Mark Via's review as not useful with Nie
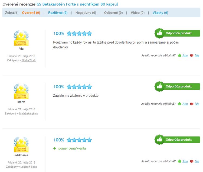203x172 pixels. tap(197, 56)
